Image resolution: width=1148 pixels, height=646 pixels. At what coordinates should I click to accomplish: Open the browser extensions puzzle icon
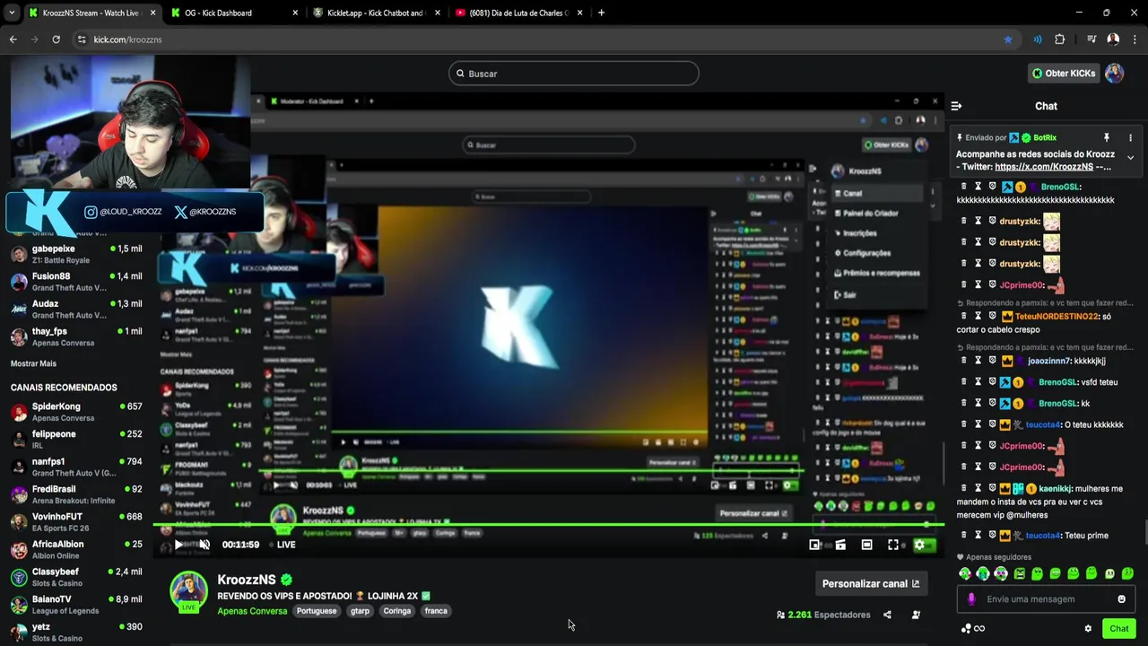(1060, 39)
